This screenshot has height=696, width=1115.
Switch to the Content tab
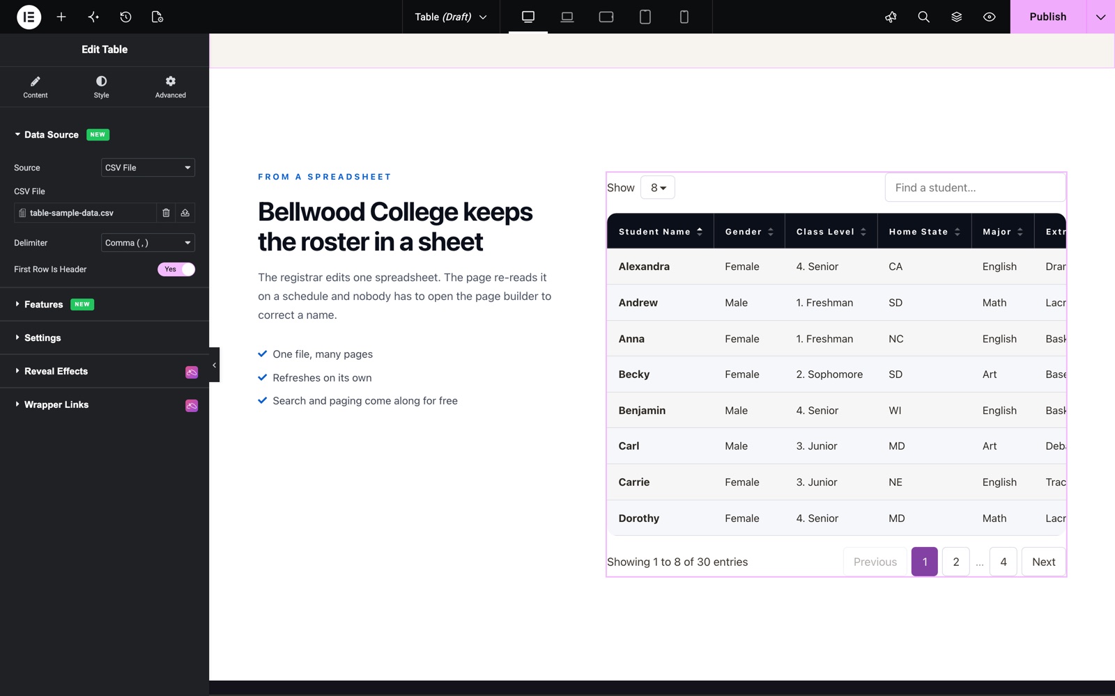click(x=36, y=87)
